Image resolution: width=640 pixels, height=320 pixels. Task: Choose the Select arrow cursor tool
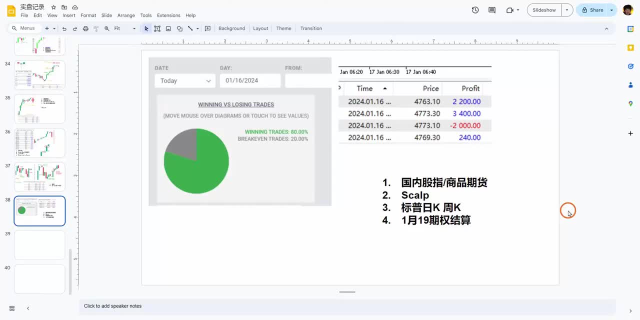tap(146, 28)
